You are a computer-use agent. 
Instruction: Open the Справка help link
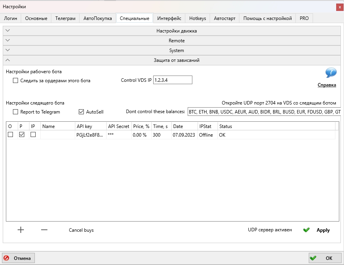[326, 85]
